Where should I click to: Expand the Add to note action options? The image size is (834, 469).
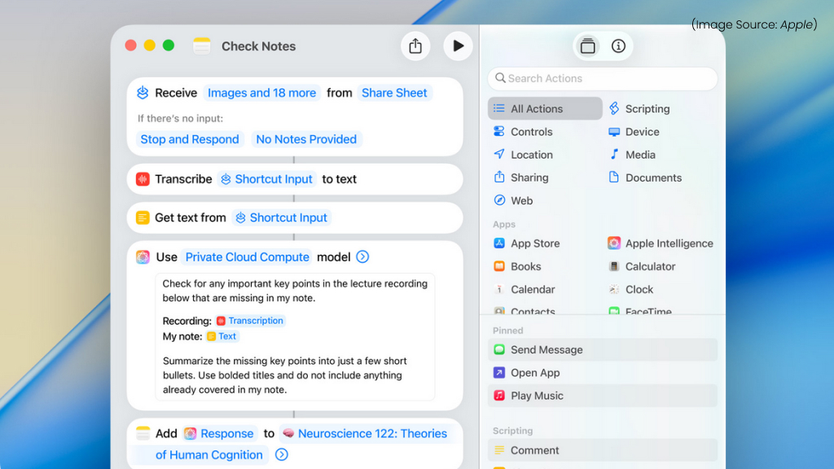pos(282,455)
